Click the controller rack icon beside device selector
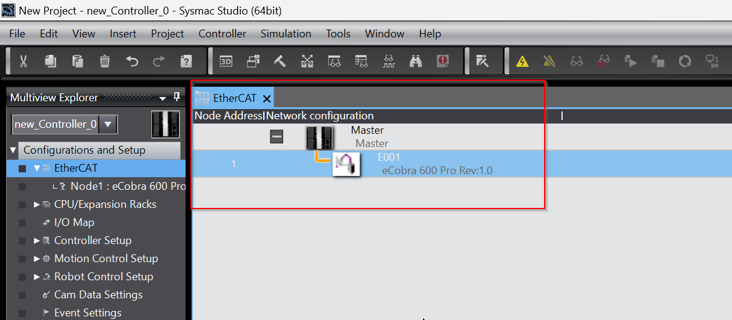 165,125
